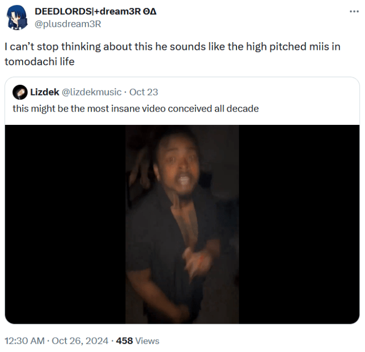
Task: Visit the @plusdream3R handle link
Action: click(x=68, y=24)
